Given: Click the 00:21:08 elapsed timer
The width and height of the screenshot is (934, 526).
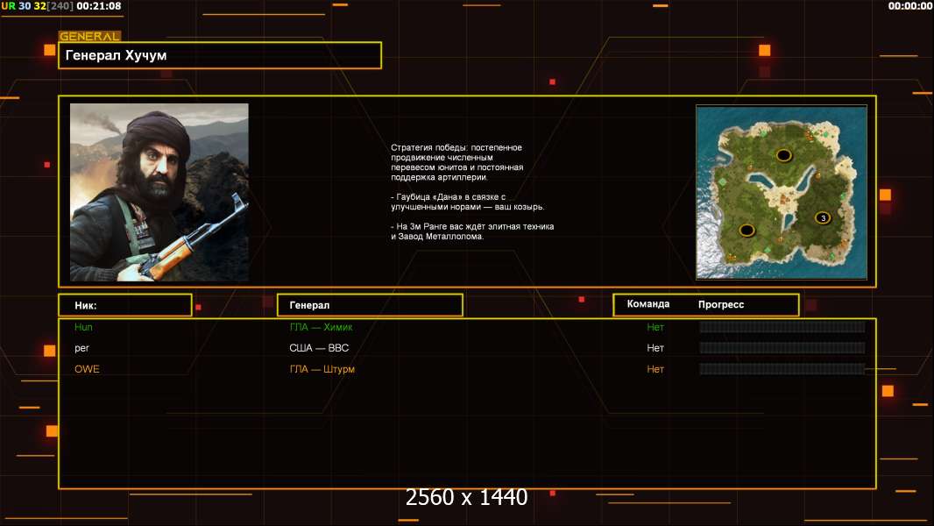Looking at the screenshot, I should tap(98, 6).
